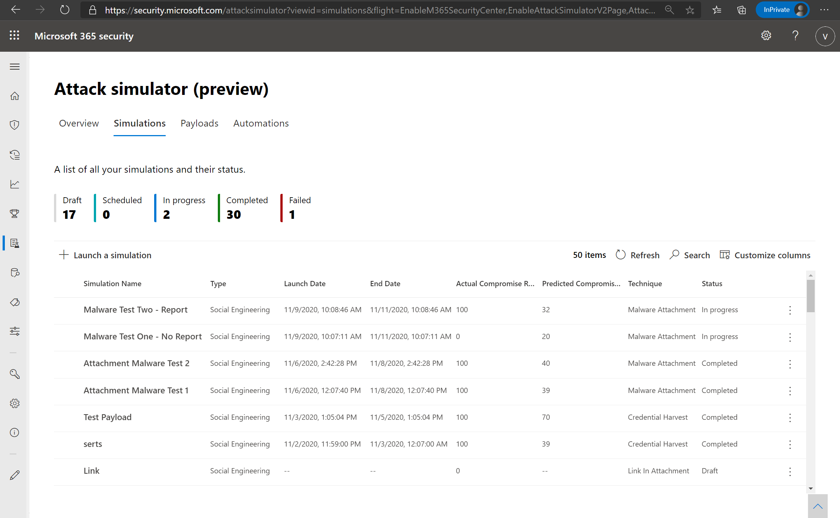Switch to the Payloads tab

199,123
